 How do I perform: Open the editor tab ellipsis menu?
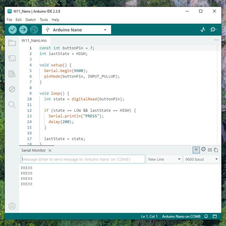(216, 40)
